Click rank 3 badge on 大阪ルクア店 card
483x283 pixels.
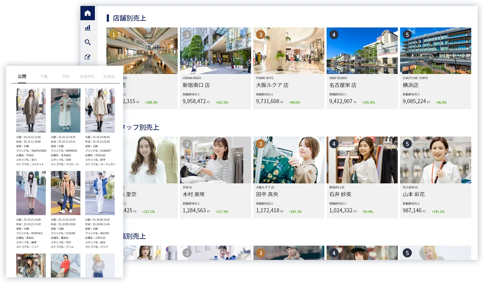click(x=260, y=35)
